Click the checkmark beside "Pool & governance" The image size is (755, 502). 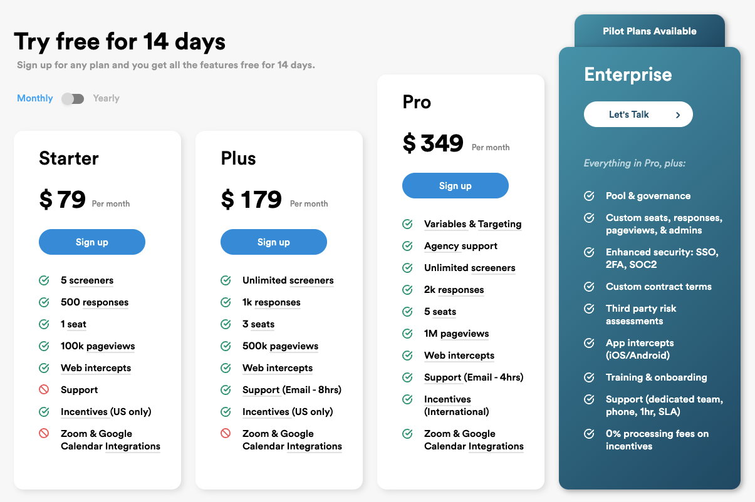coord(589,196)
